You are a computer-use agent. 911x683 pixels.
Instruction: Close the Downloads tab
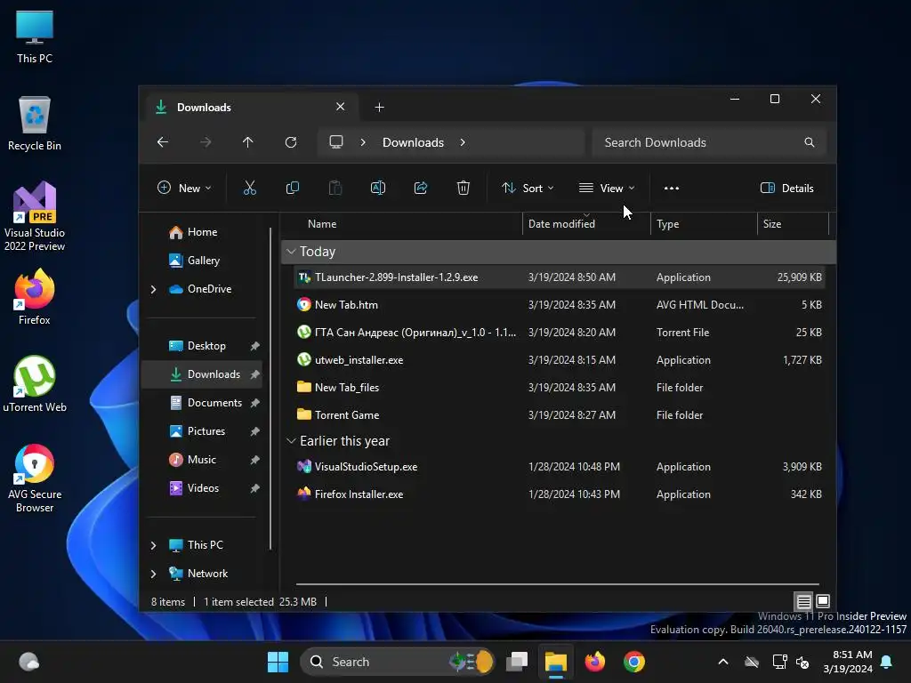341,107
